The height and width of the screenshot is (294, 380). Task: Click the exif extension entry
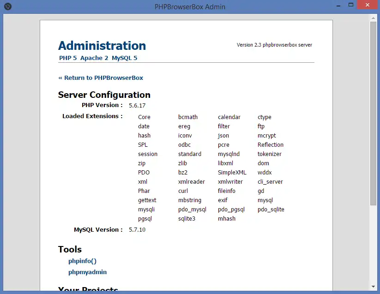tap(223, 200)
